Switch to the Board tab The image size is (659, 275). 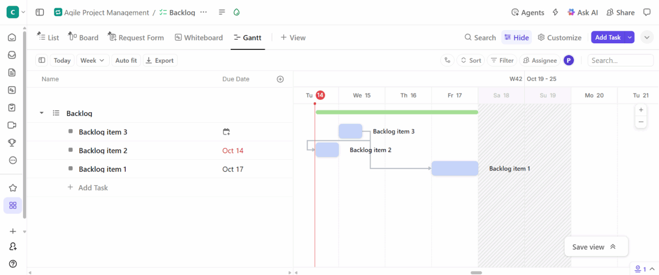point(83,37)
